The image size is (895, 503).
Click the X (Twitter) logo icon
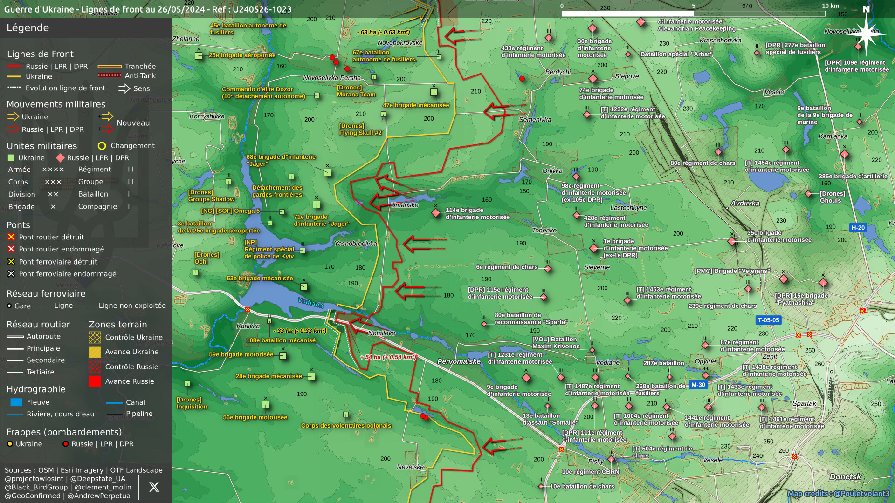click(154, 487)
